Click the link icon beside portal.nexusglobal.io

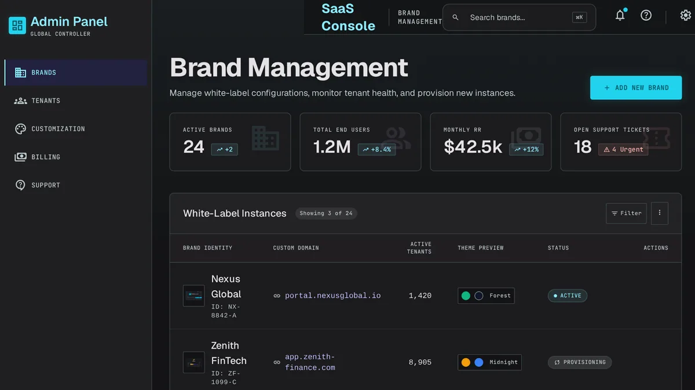pos(277,296)
